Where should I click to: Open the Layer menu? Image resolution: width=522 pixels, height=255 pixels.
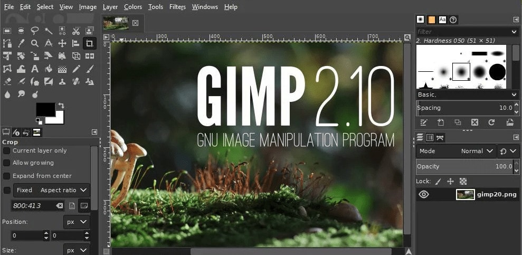[110, 7]
